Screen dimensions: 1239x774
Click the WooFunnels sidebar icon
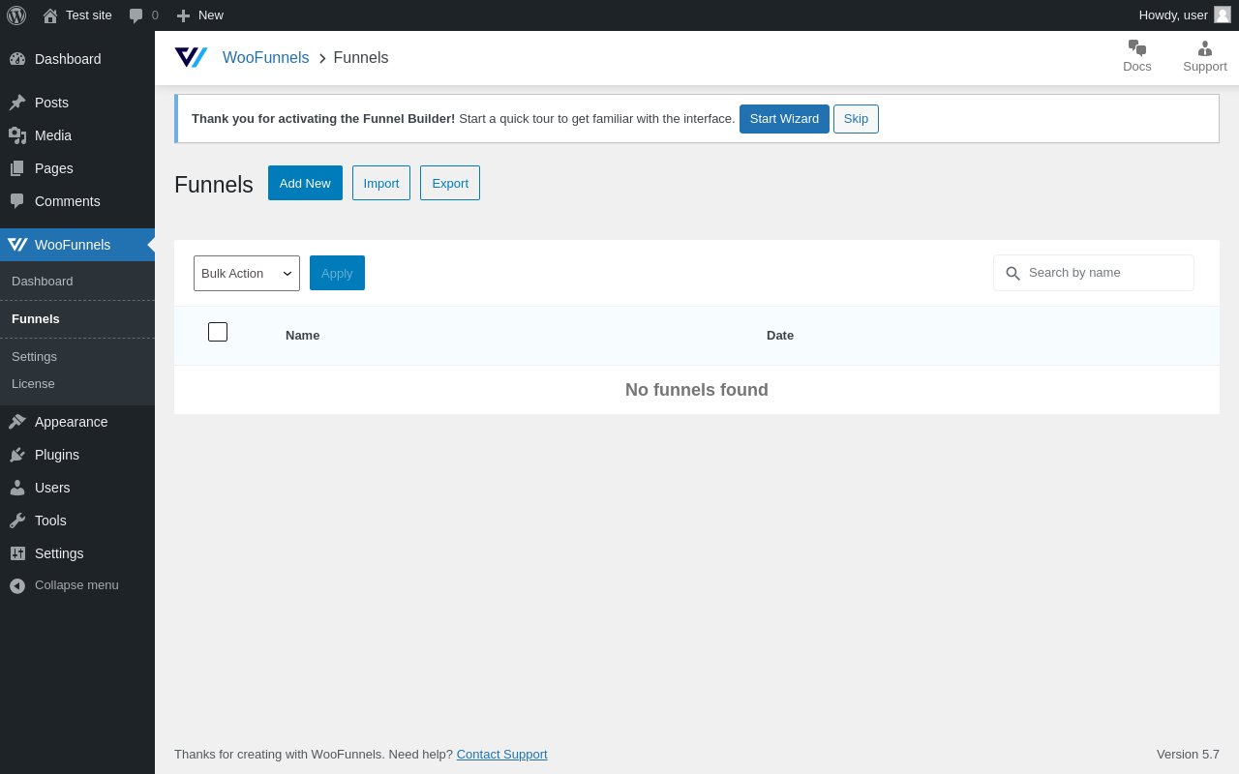pos(17,245)
